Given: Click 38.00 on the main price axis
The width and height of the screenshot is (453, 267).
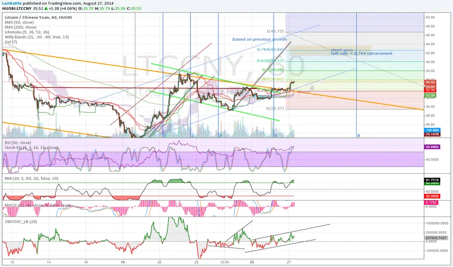Looking at the screenshot, I should (x=430, y=71).
